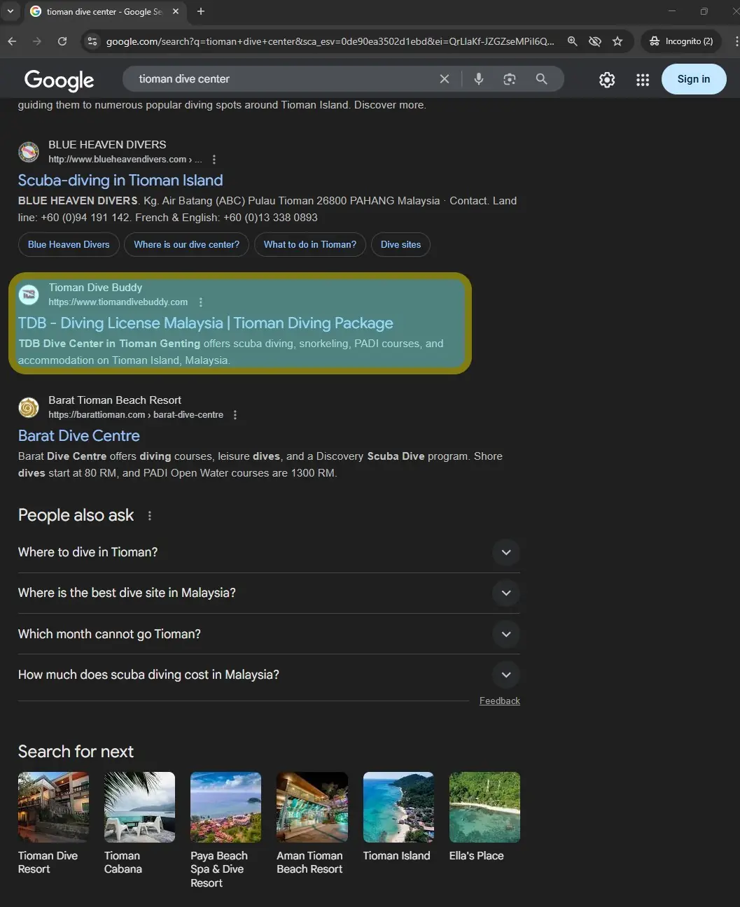
Task: Bookmark this page with star icon
Action: 617,41
